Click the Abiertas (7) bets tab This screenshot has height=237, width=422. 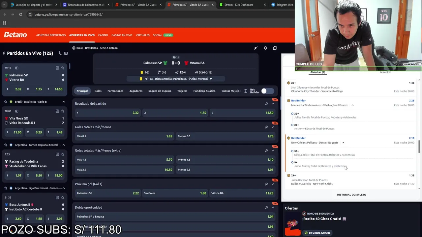tap(317, 72)
